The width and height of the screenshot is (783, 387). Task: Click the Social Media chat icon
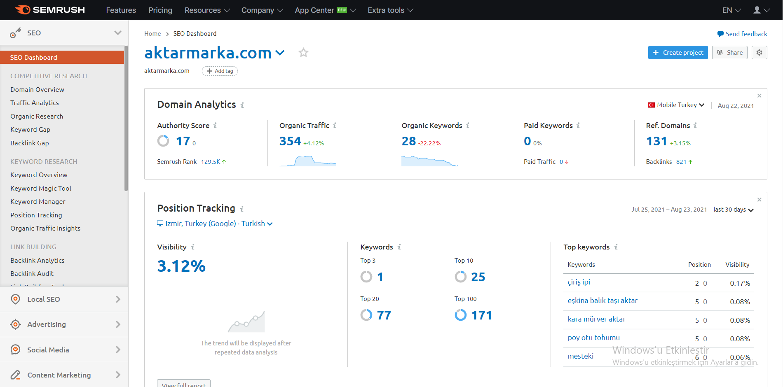[x=15, y=350]
